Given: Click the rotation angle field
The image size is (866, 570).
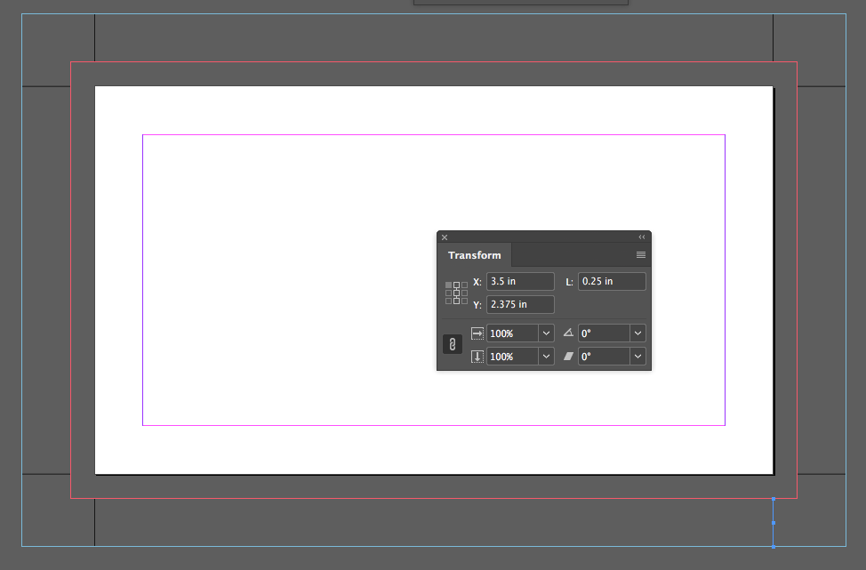Looking at the screenshot, I should (x=604, y=333).
